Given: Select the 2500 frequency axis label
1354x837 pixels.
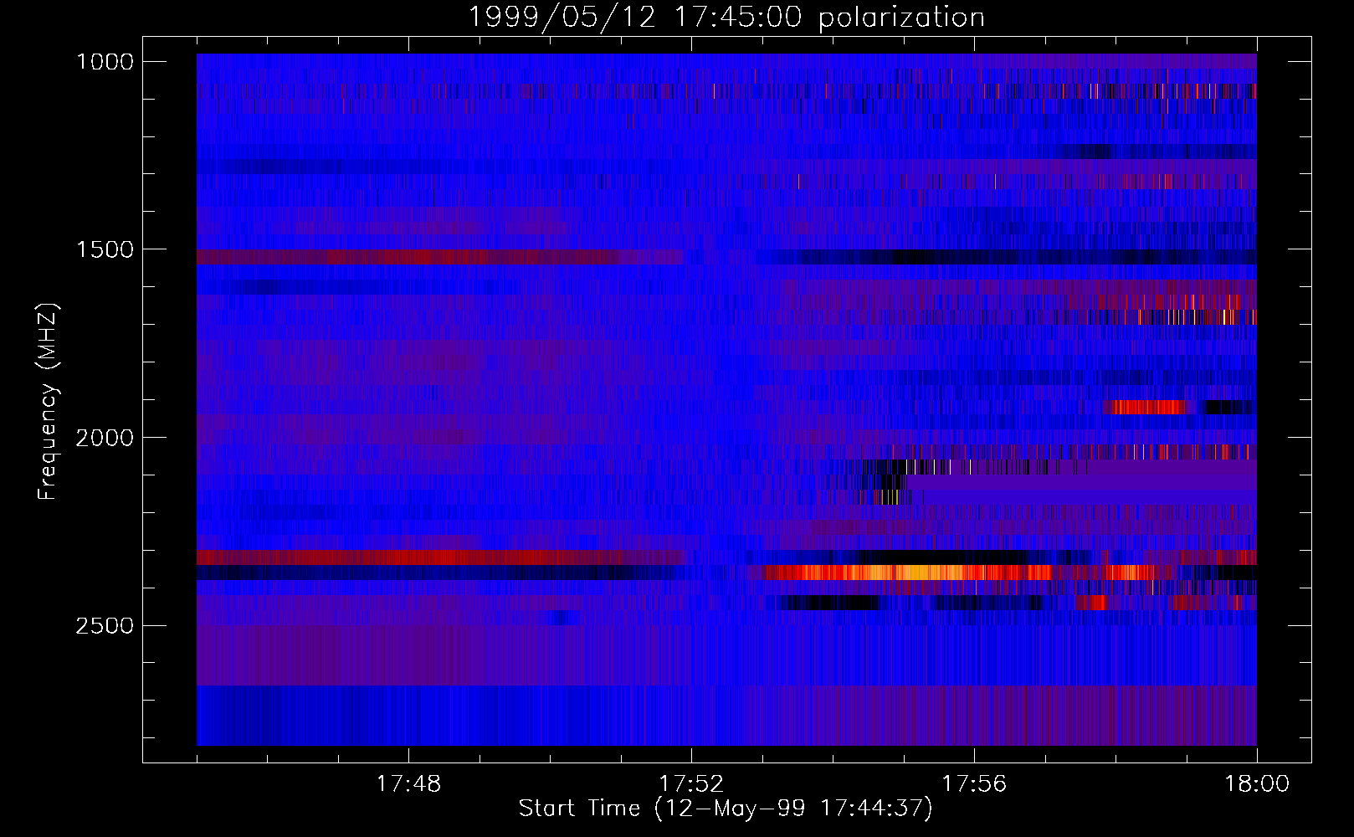Looking at the screenshot, I should (x=105, y=626).
